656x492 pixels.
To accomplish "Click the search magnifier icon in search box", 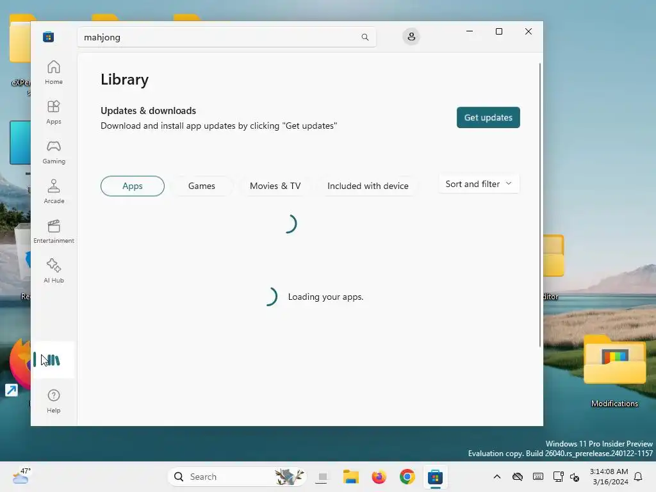I will pyautogui.click(x=365, y=37).
